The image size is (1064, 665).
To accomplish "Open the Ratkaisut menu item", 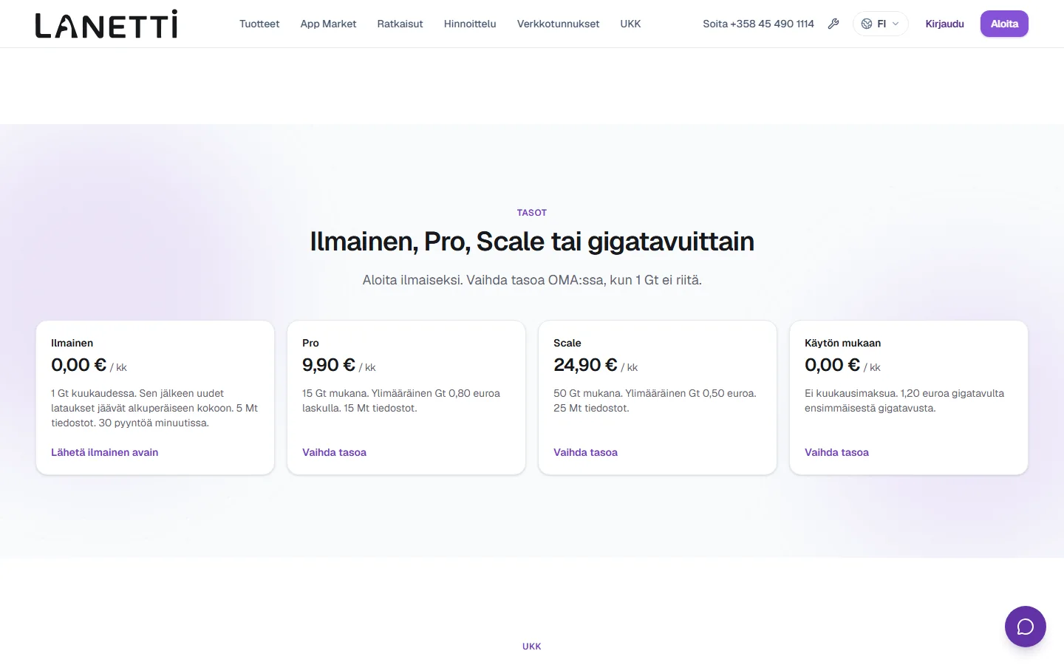I will 400,24.
